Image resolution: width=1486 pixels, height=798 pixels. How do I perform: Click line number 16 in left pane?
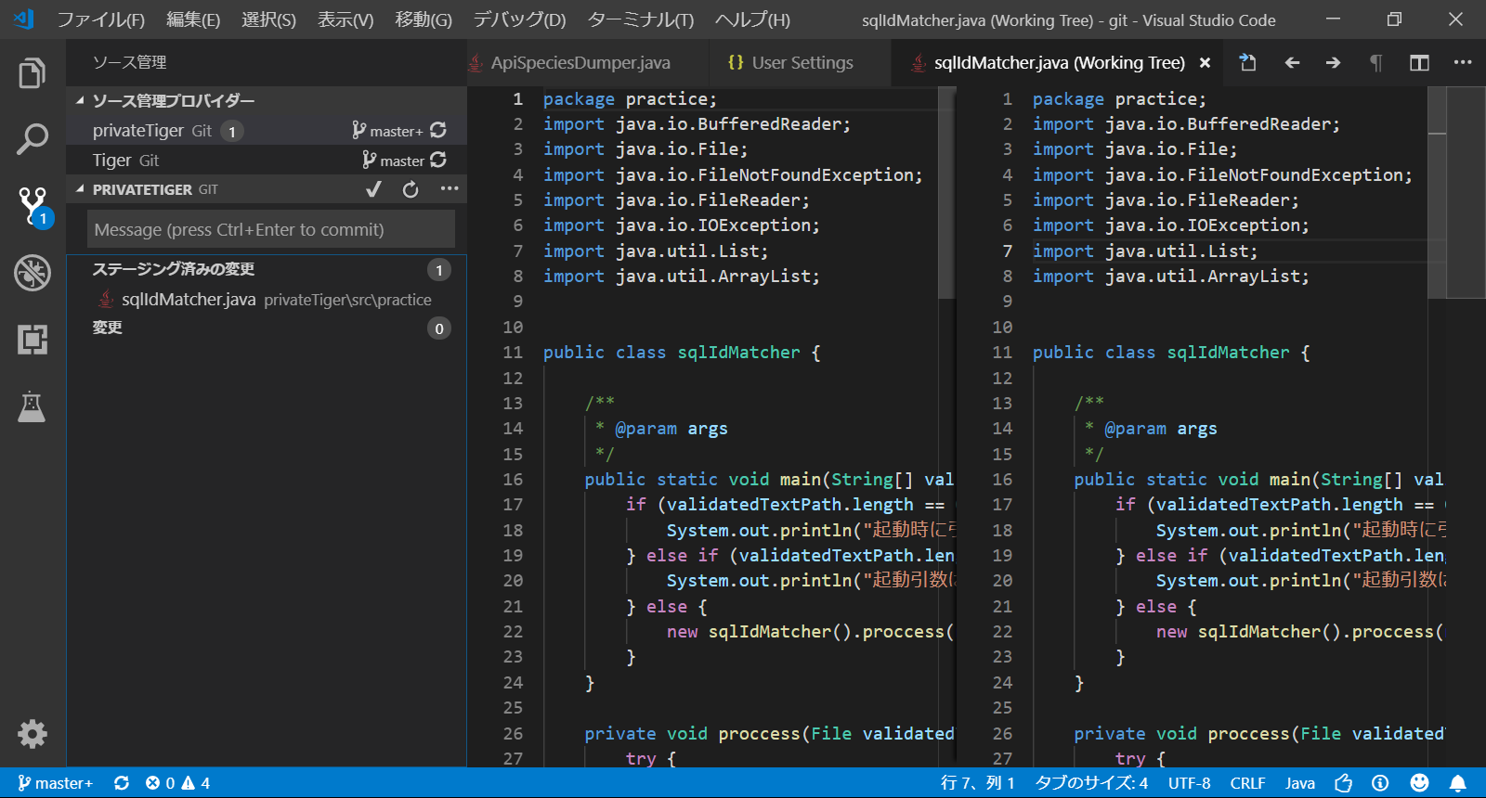pos(513,480)
